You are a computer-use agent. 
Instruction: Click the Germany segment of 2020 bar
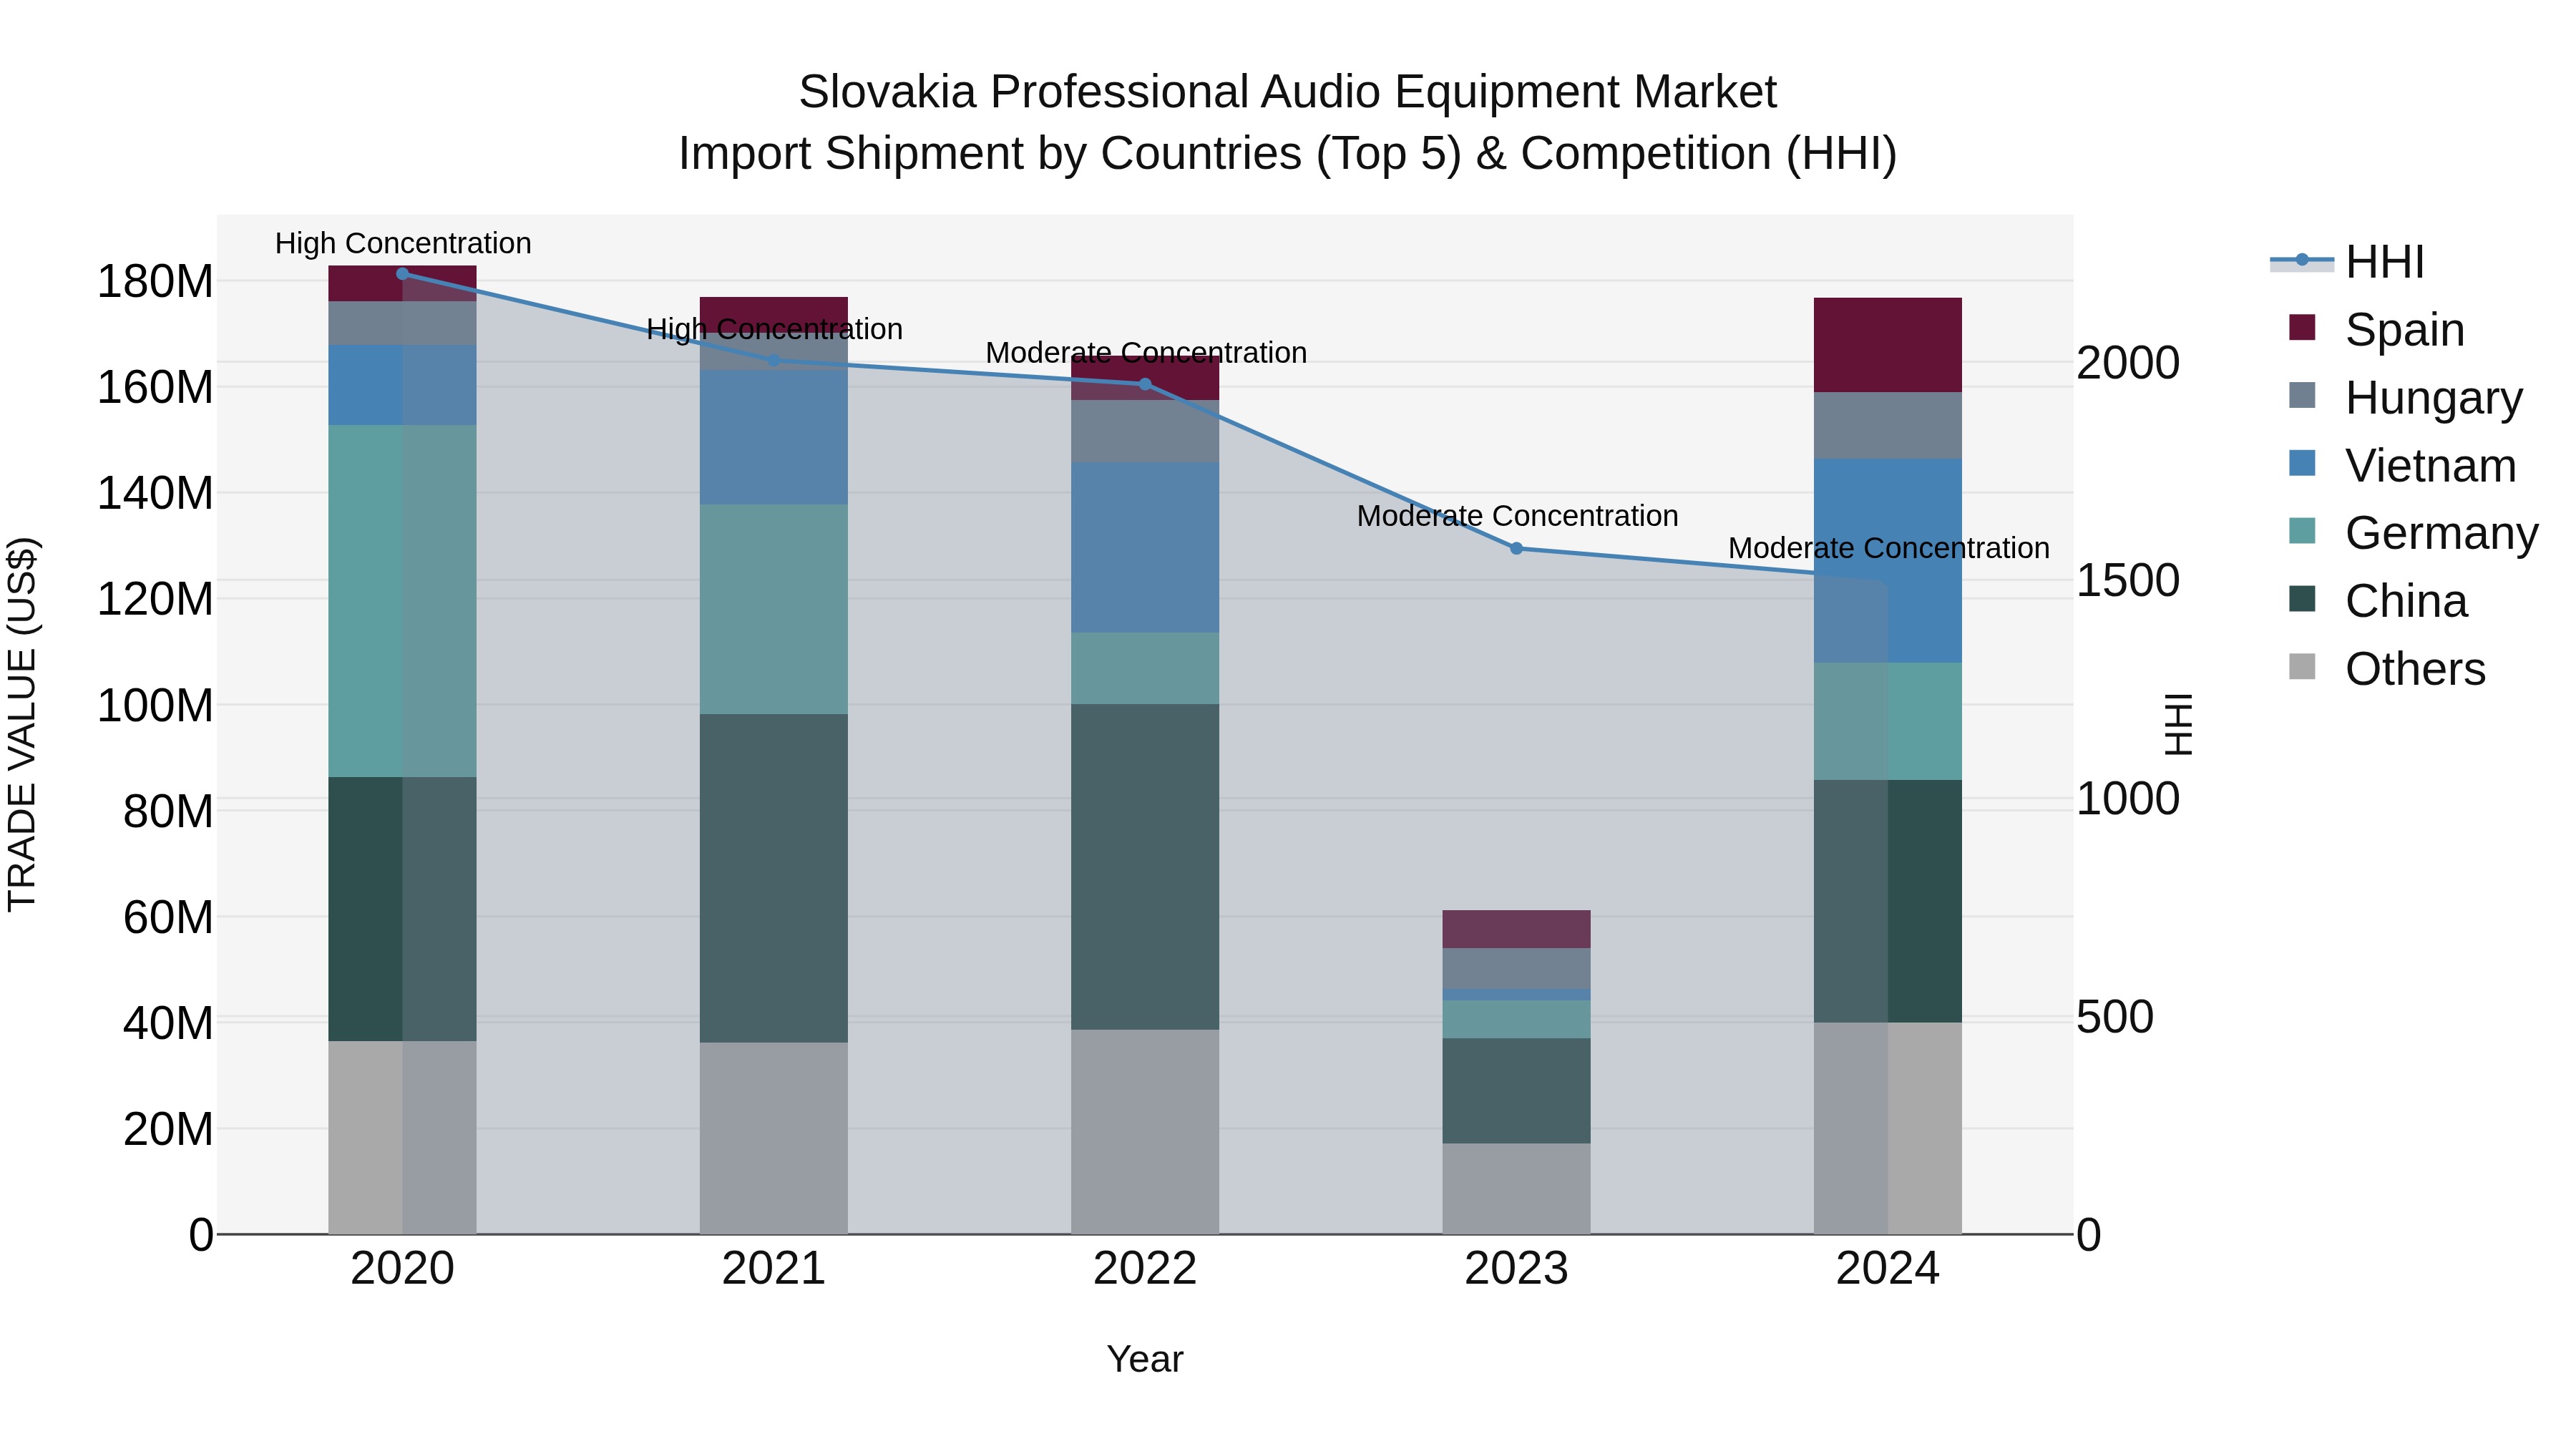402,601
